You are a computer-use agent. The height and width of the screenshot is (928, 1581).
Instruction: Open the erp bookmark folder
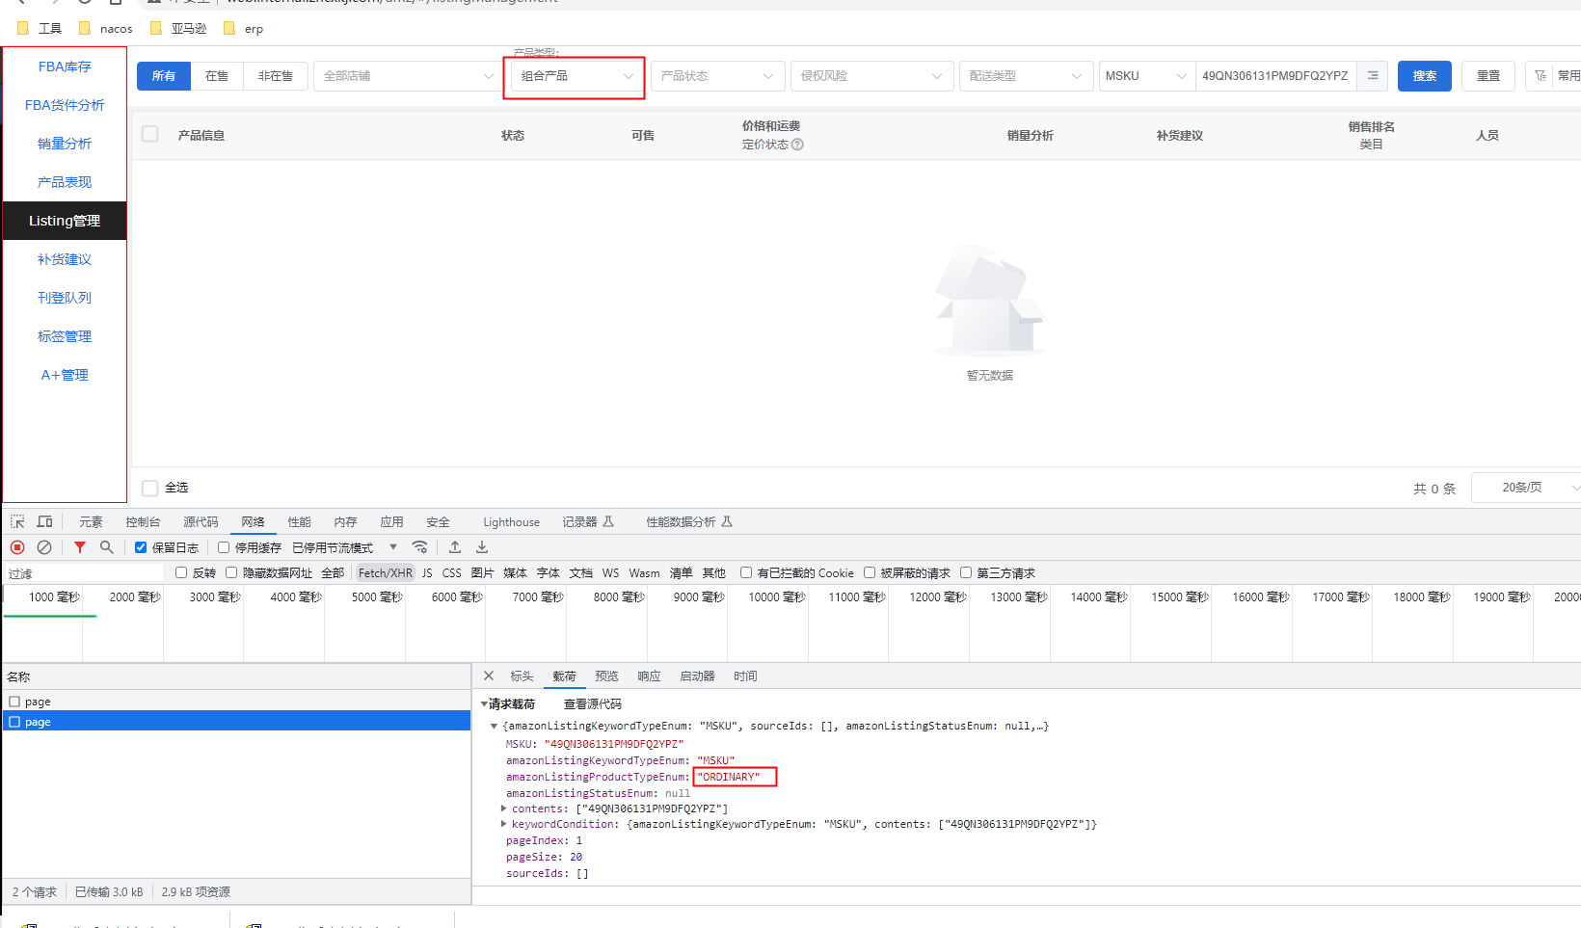tap(243, 28)
